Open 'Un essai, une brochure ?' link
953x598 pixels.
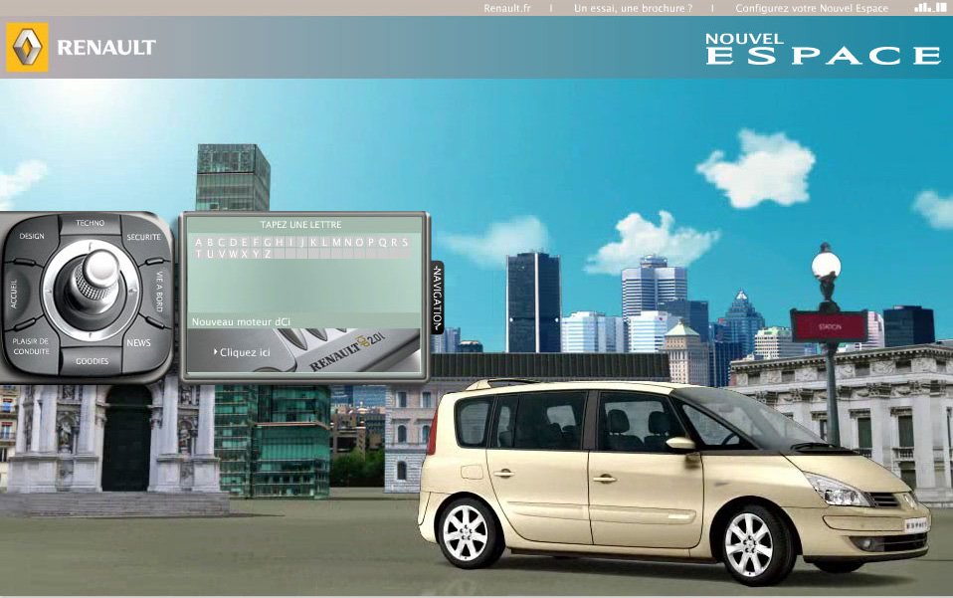pyautogui.click(x=633, y=8)
